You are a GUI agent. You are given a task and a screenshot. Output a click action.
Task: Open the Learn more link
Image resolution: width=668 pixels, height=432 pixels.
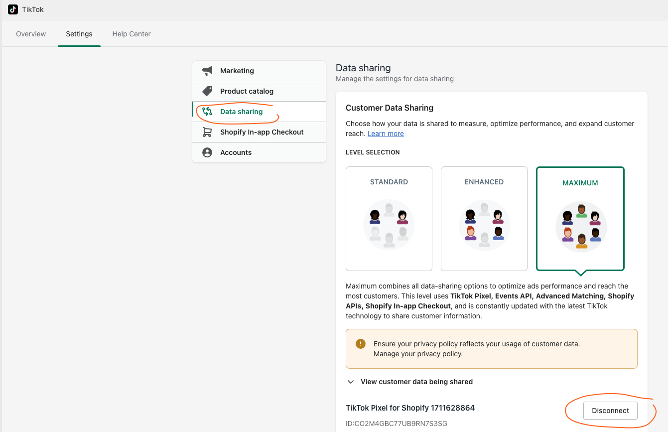[386, 134]
